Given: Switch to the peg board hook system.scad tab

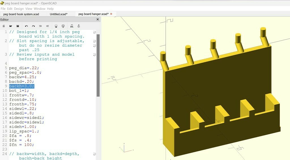Looking at the screenshot, I should click(x=21, y=14).
